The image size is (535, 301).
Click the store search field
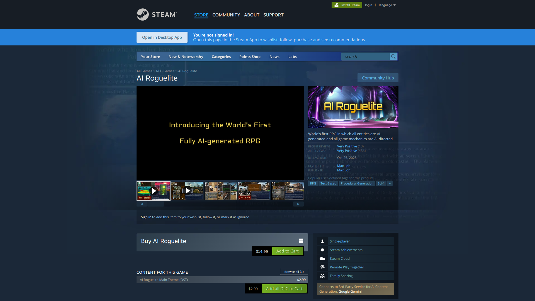(x=366, y=57)
